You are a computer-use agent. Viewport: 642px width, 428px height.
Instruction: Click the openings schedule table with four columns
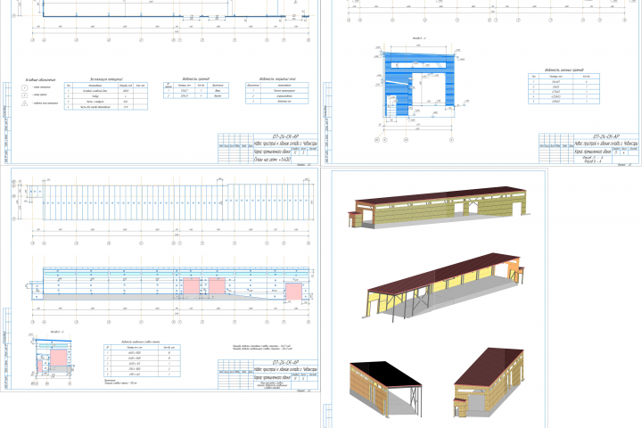pos(195,90)
